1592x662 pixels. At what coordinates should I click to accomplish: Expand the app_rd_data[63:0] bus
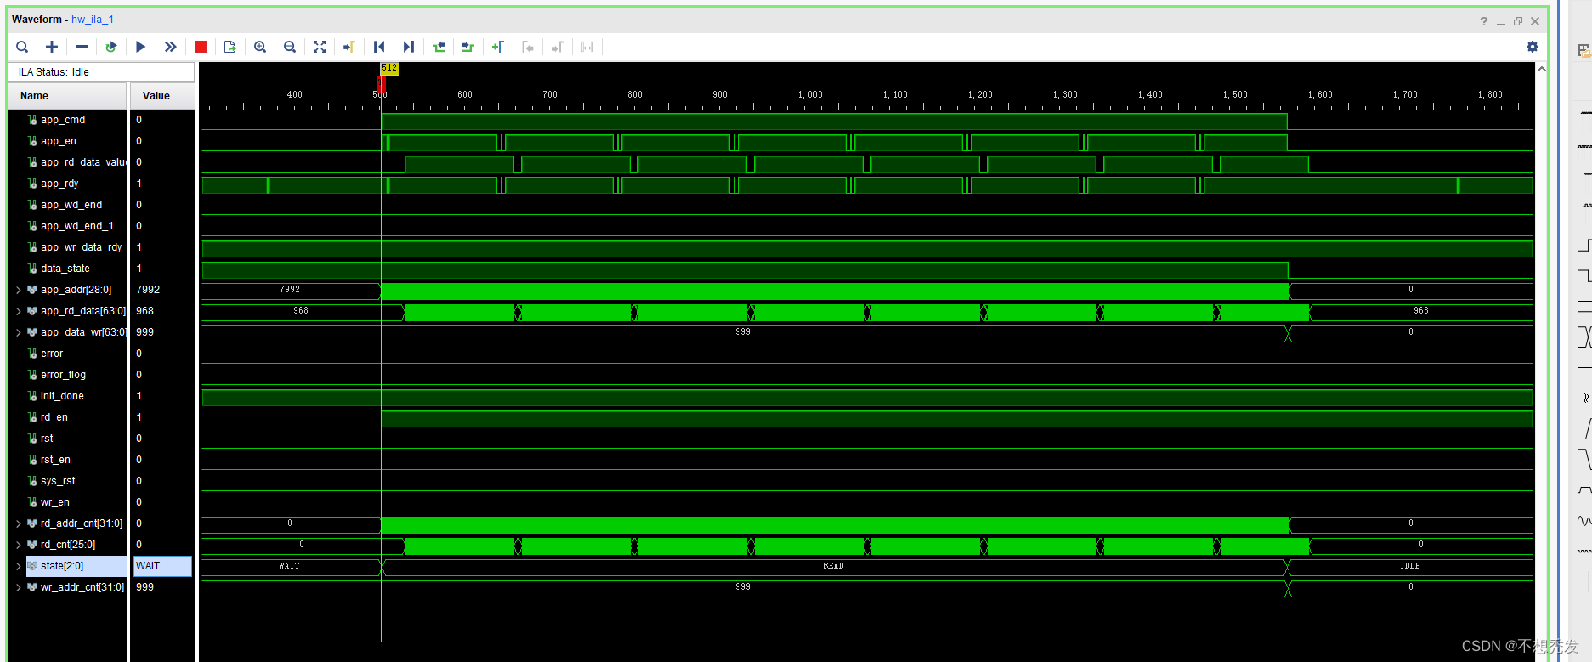click(19, 311)
